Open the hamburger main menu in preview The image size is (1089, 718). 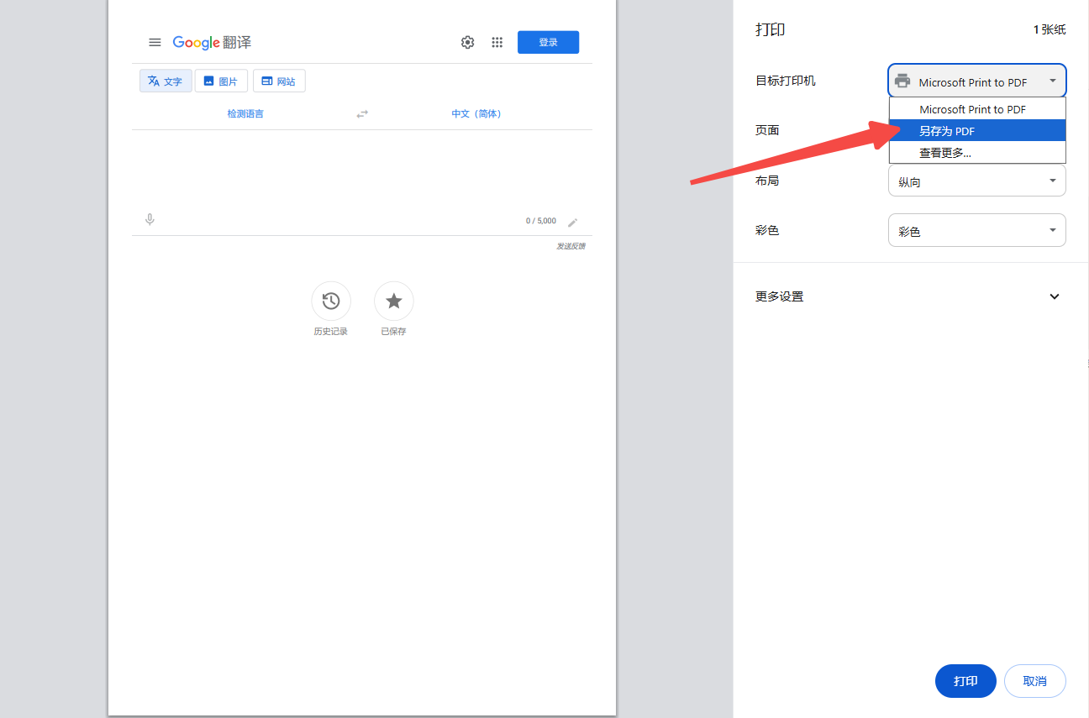click(155, 42)
